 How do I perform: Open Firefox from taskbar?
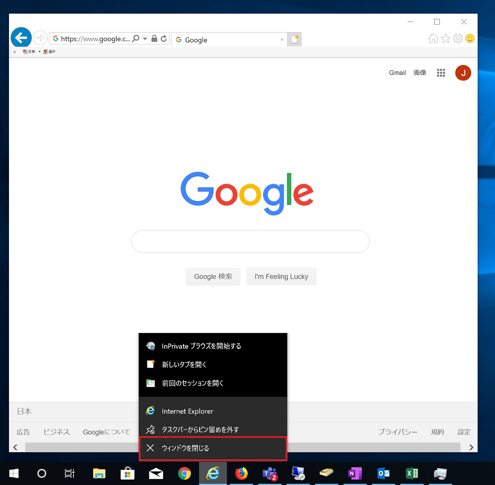click(x=241, y=473)
